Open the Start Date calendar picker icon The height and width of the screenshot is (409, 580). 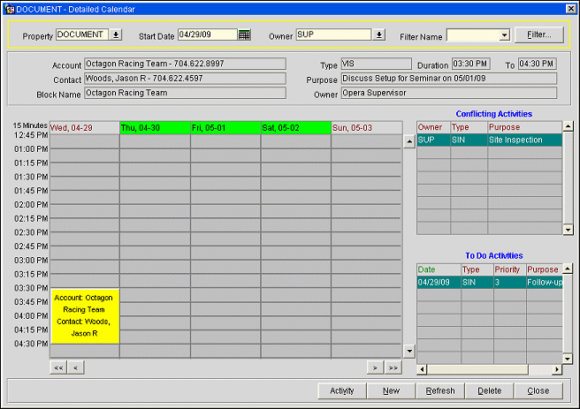click(245, 34)
